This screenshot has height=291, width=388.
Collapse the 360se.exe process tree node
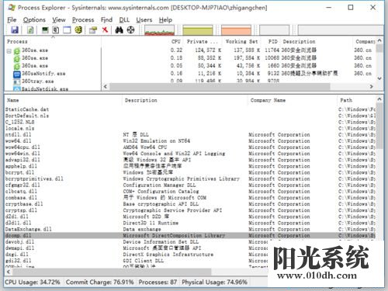(x=9, y=51)
